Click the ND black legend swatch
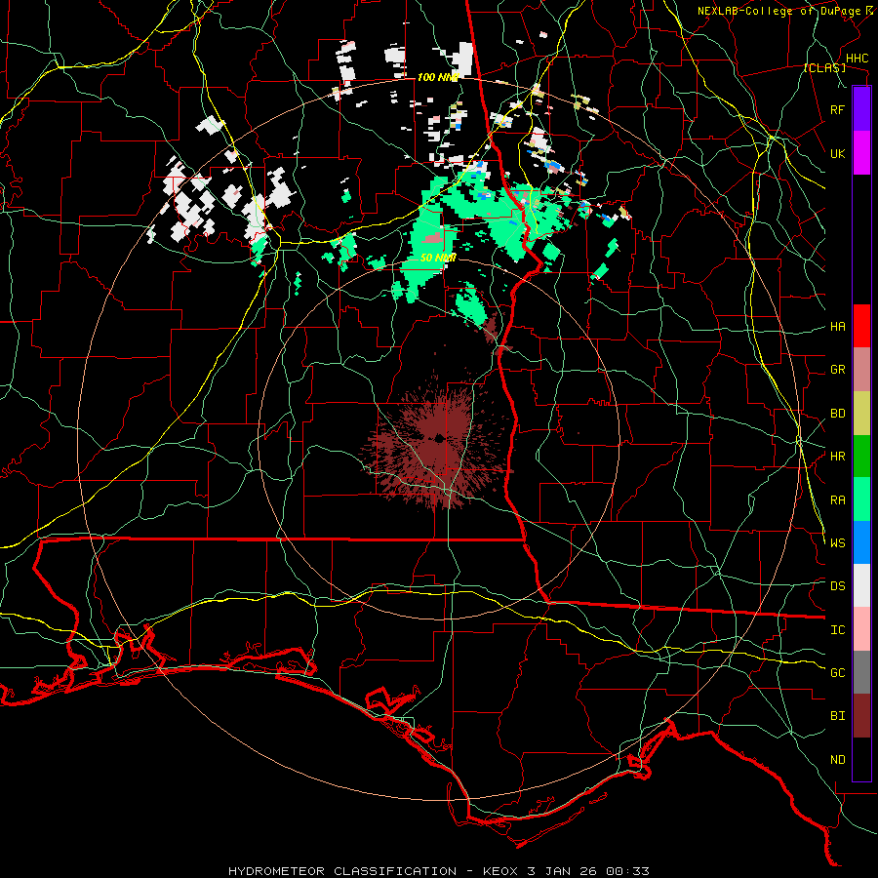Image resolution: width=878 pixels, height=878 pixels. [x=861, y=759]
